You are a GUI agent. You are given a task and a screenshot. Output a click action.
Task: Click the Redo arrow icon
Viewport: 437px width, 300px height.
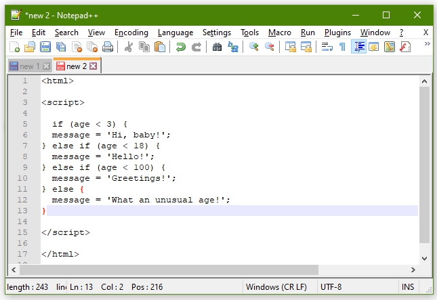pyautogui.click(x=196, y=47)
